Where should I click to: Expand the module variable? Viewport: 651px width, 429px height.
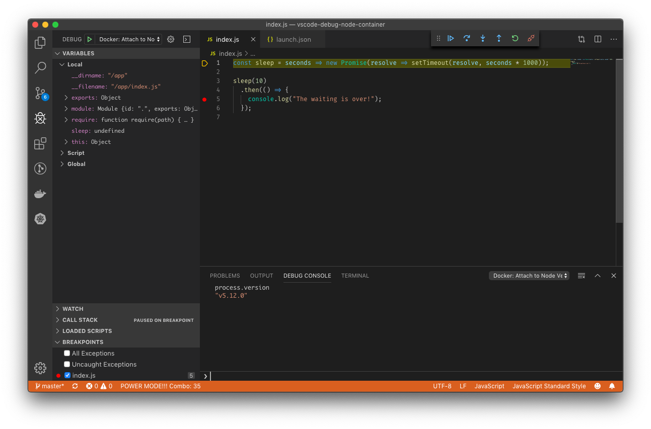(126, 109)
